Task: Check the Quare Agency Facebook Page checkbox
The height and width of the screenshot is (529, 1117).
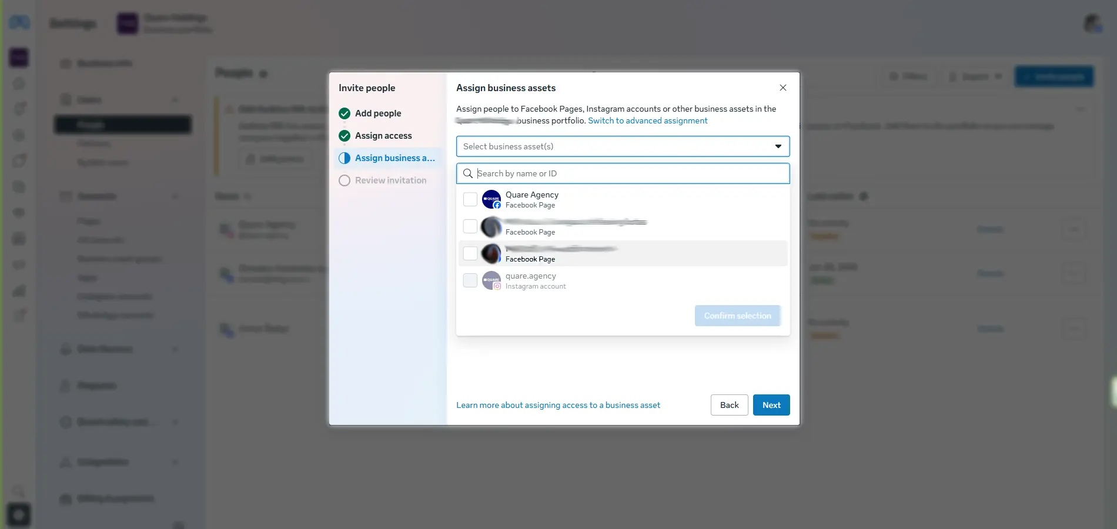Action: [470, 199]
